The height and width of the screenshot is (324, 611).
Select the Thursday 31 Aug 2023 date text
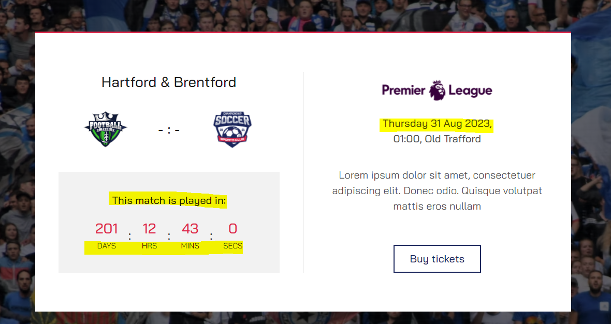click(x=437, y=124)
